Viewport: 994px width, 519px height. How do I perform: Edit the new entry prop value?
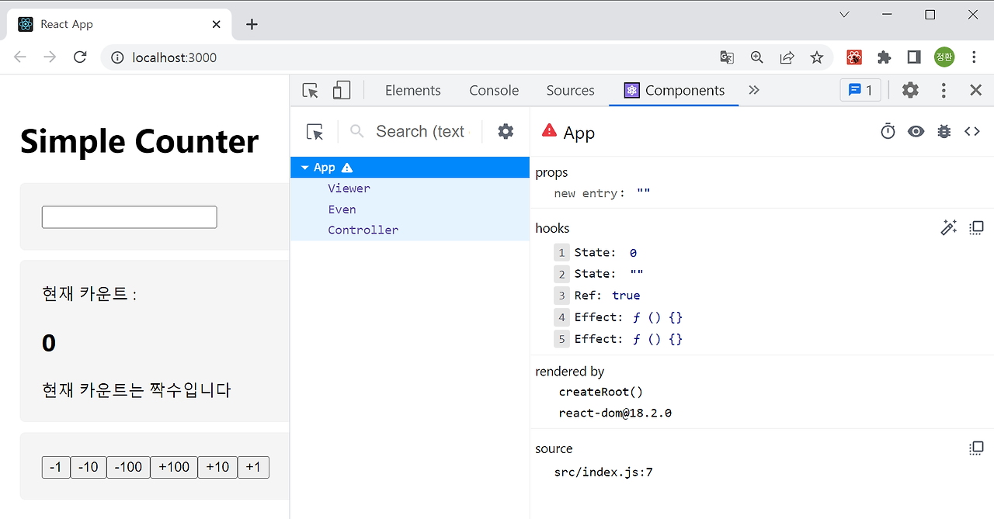[643, 193]
